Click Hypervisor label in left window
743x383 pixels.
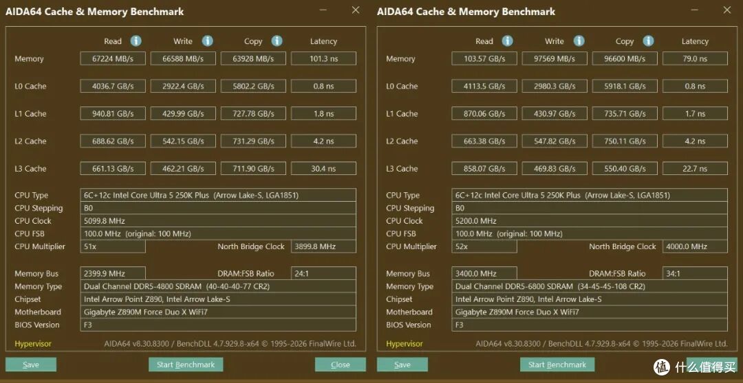[33, 344]
